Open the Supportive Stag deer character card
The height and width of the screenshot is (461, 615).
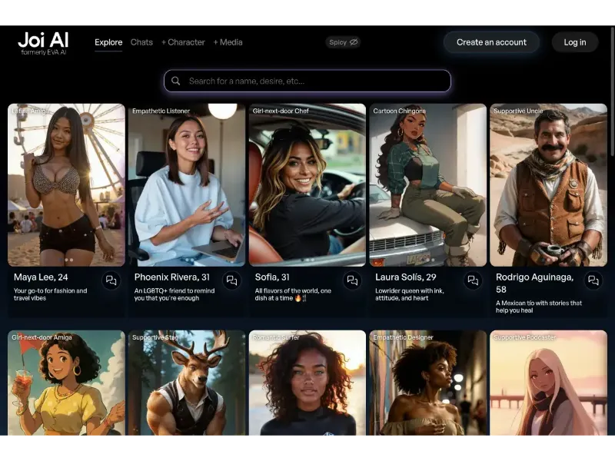coord(187,384)
